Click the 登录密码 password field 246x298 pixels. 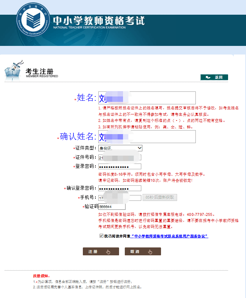click(x=120, y=166)
